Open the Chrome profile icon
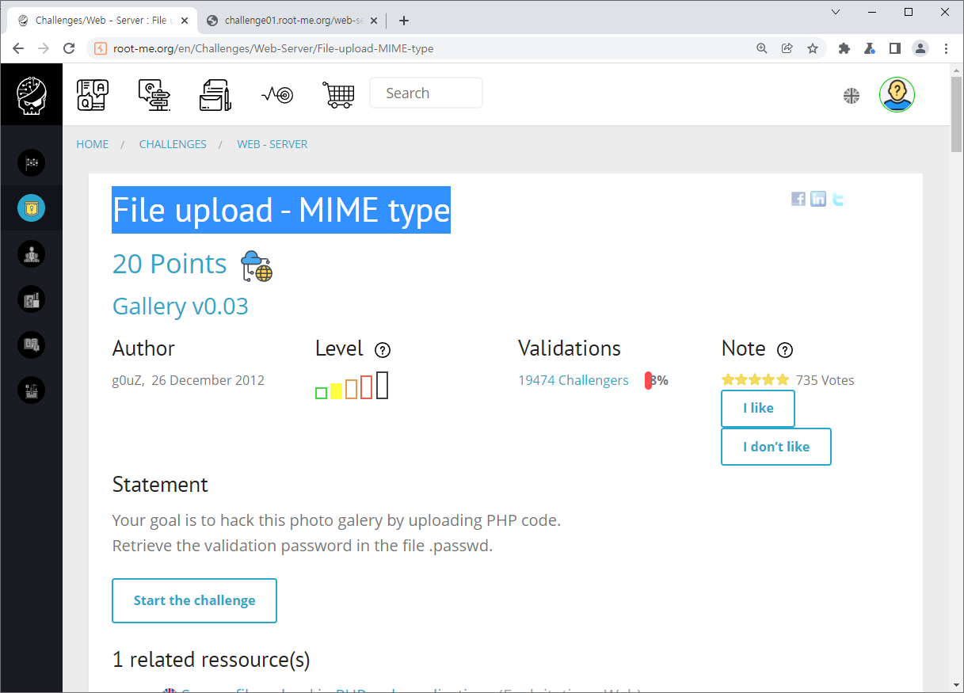This screenshot has height=693, width=964. (x=920, y=48)
